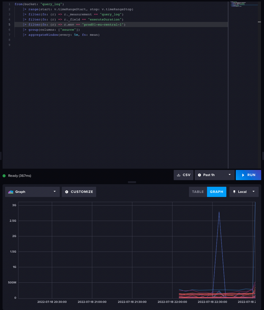Viewport: 264px width, 310px height.
Task: Click the play triangle inside the RUN button
Action: 243,175
